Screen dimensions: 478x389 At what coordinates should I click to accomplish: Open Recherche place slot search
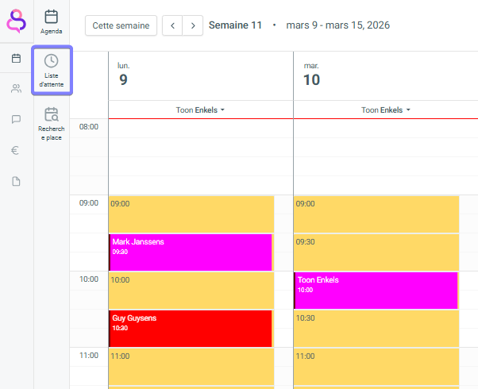pos(52,123)
